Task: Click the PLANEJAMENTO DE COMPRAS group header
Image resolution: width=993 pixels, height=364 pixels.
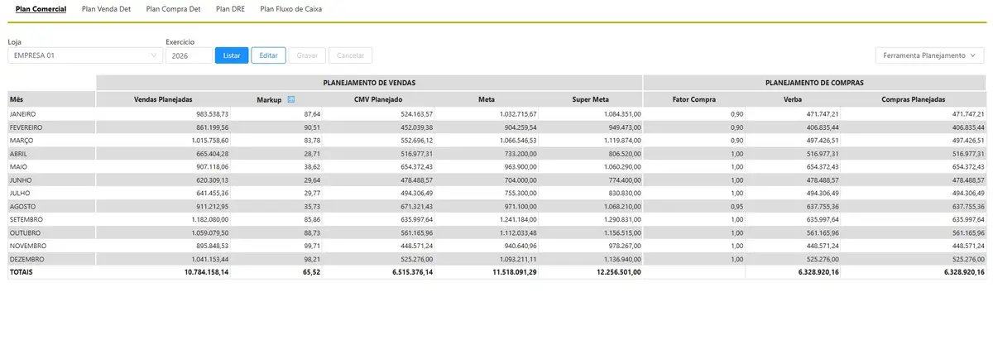Action: [x=815, y=84]
